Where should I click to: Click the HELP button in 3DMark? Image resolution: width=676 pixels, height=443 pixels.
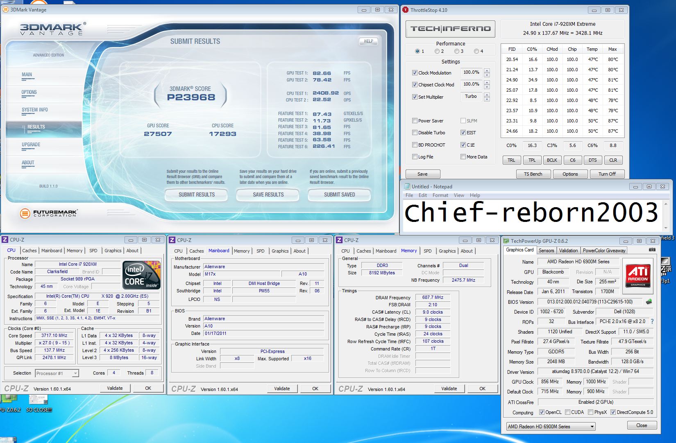pos(368,41)
